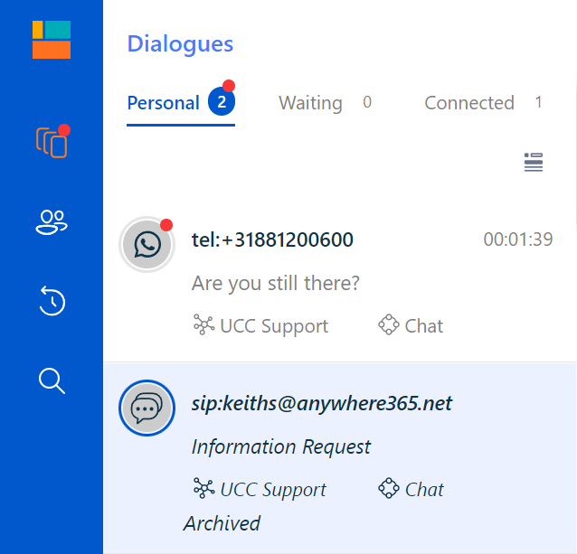
Task: Open the sip:keiths@anywhere365.net dialogue
Action: point(340,458)
